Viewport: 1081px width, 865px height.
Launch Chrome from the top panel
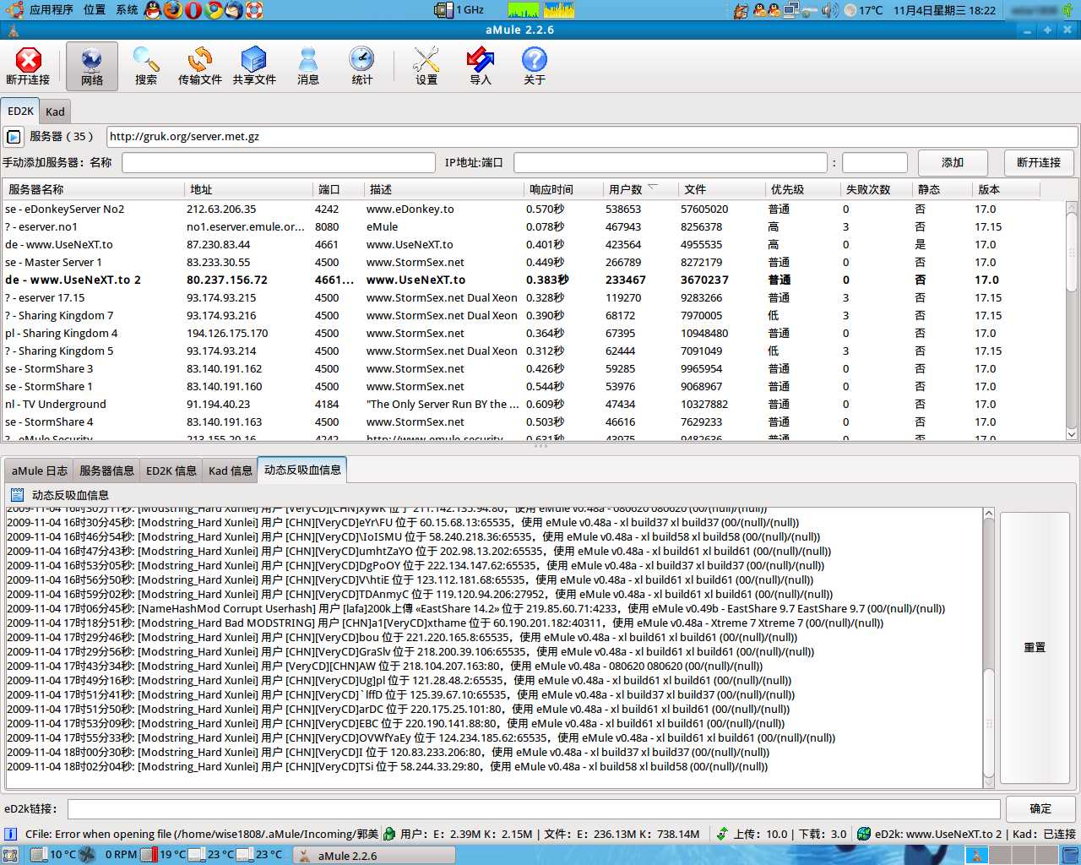coord(214,10)
